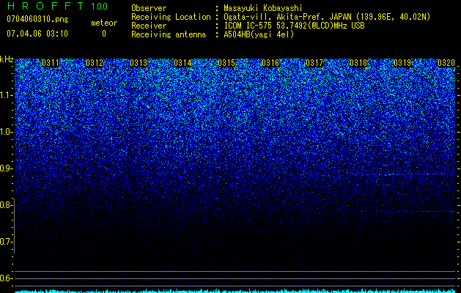Click the 0314 time marker
This screenshot has height=293, width=461.
click(x=182, y=63)
